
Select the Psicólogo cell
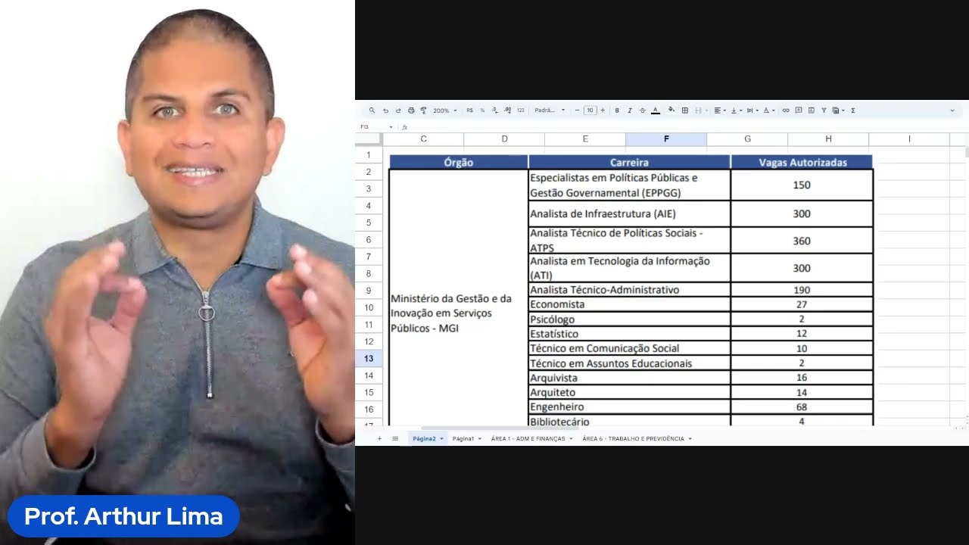coord(629,319)
